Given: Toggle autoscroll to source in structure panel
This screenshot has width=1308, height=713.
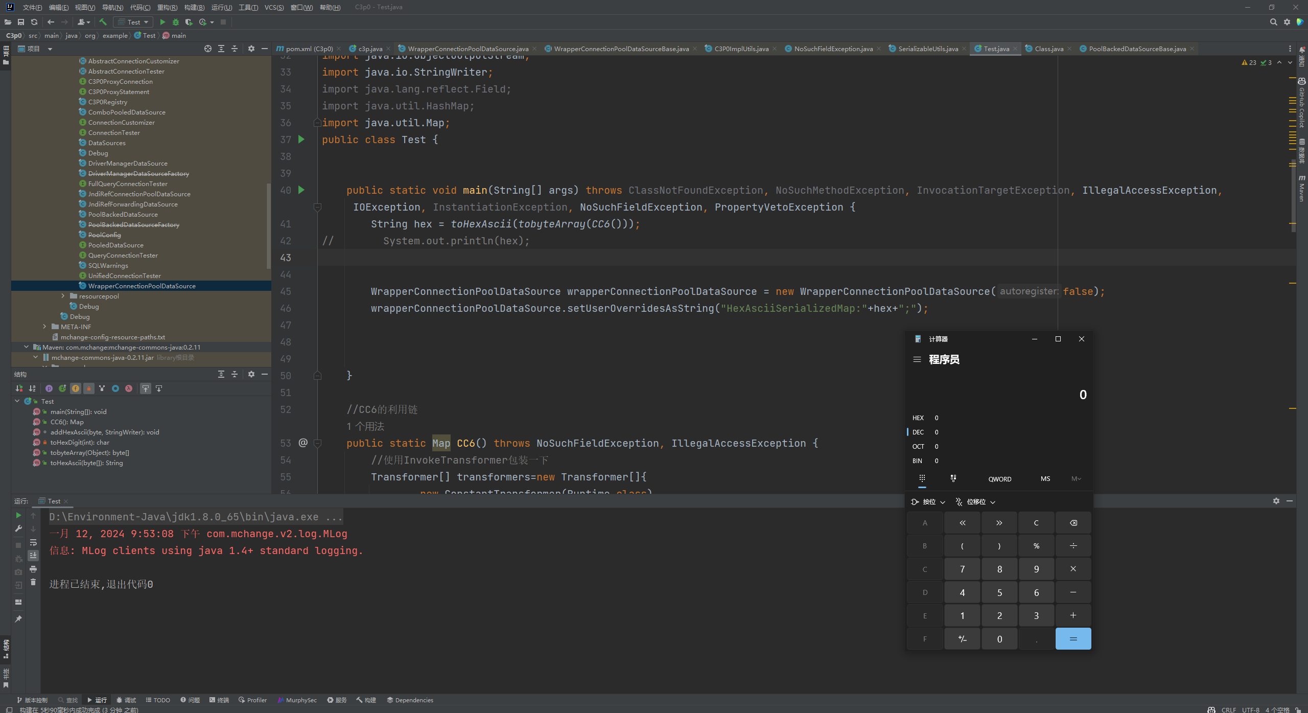Looking at the screenshot, I should tap(146, 388).
